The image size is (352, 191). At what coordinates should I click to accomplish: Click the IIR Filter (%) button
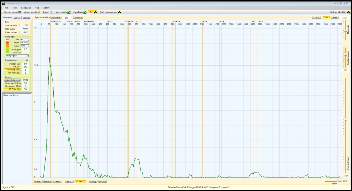pyautogui.click(x=12, y=89)
